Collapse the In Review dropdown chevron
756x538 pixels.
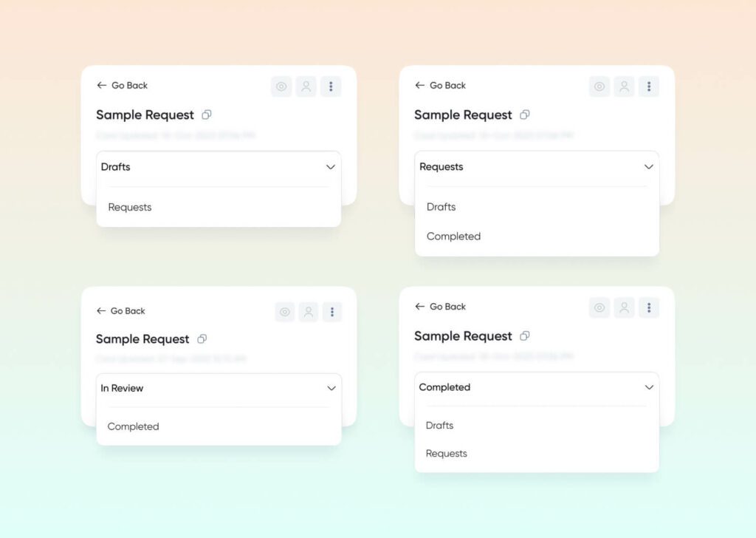pyautogui.click(x=331, y=388)
